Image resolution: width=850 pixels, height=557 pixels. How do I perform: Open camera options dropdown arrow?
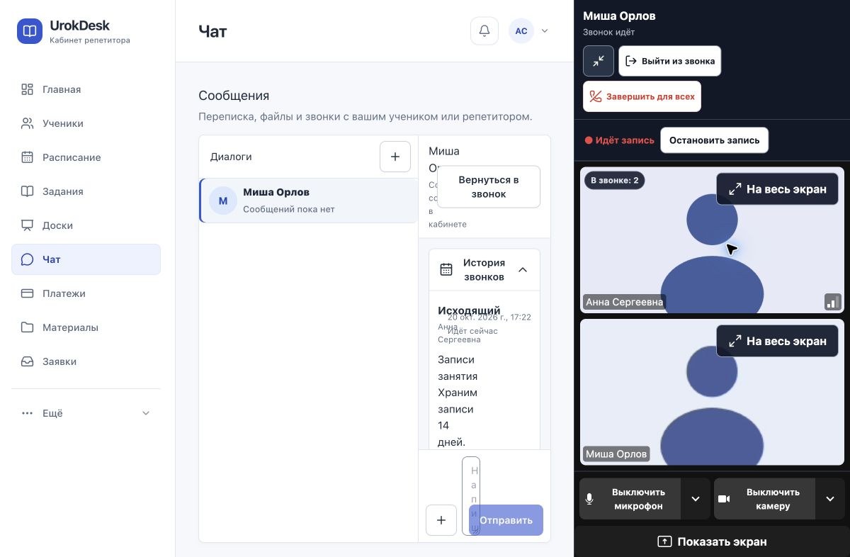click(x=830, y=499)
